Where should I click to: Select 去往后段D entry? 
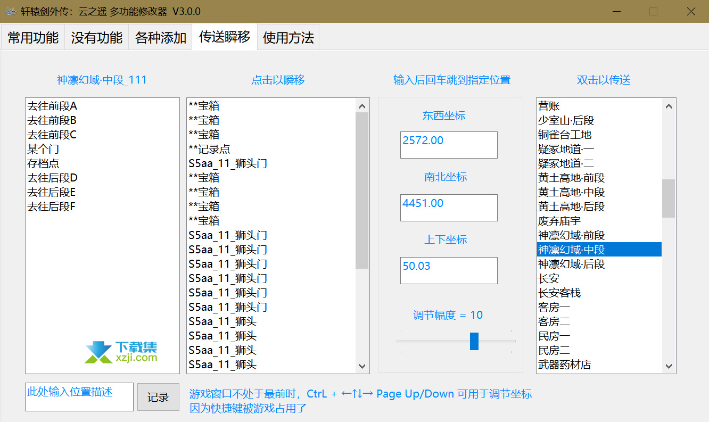(102, 178)
